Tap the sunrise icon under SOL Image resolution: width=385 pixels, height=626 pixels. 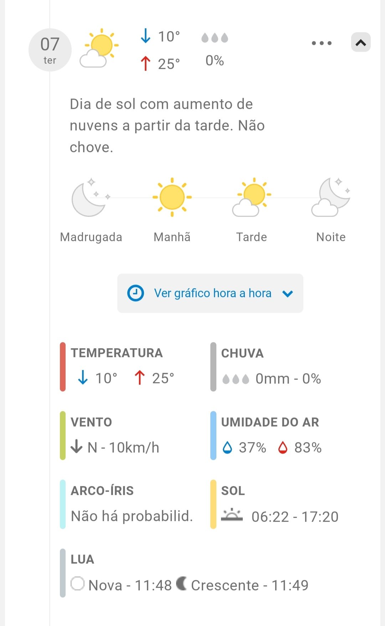click(x=232, y=515)
